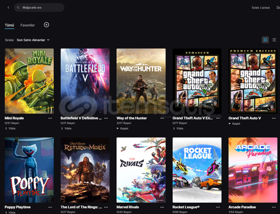Select the Rocket League cover thumbnail
This screenshot has height=214, width=280.
197,170
